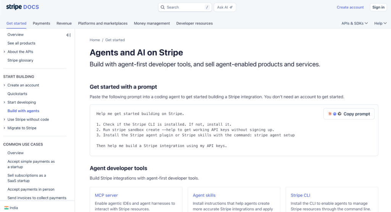Image resolution: width=391 pixels, height=212 pixels.
Task: Click Get started in the breadcrumb
Action: [115, 40]
